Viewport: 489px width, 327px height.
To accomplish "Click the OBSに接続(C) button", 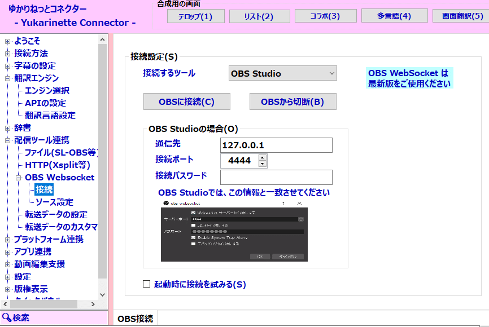I will tap(186, 101).
